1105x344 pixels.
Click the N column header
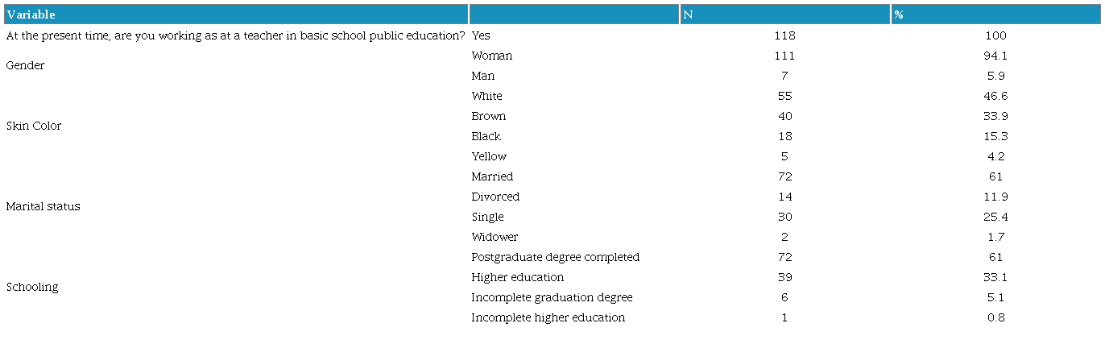687,15
